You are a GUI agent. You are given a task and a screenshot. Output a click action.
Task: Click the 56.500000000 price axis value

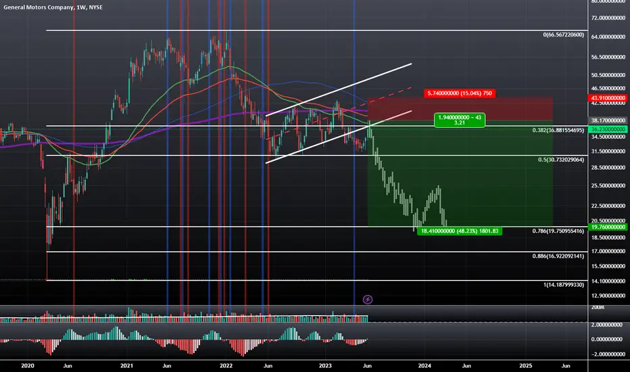(608, 57)
